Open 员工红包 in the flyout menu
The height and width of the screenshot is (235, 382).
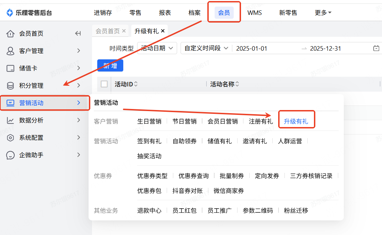point(184,210)
